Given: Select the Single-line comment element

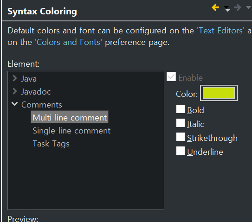Looking at the screenshot, I should tap(71, 131).
